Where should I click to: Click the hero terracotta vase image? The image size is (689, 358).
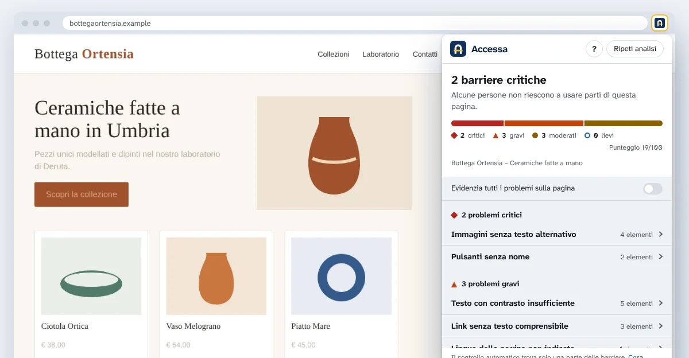334,153
